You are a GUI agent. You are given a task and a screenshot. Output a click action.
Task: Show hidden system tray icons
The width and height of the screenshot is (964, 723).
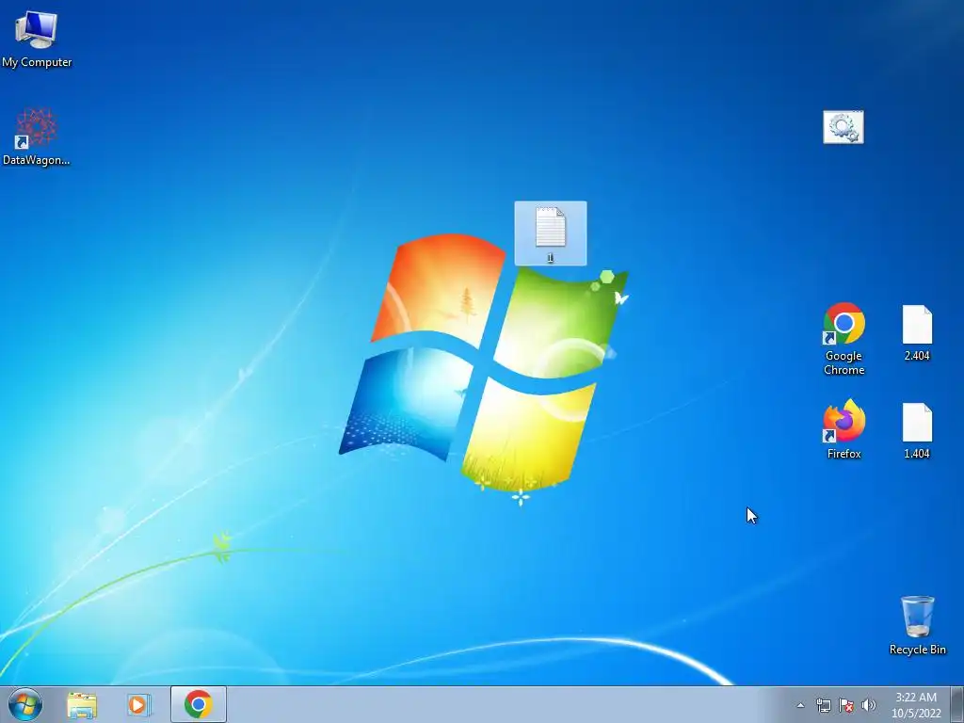click(x=800, y=705)
